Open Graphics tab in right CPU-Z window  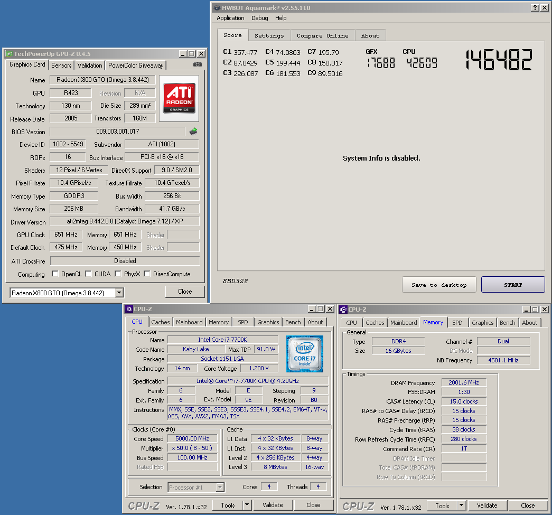(x=483, y=322)
